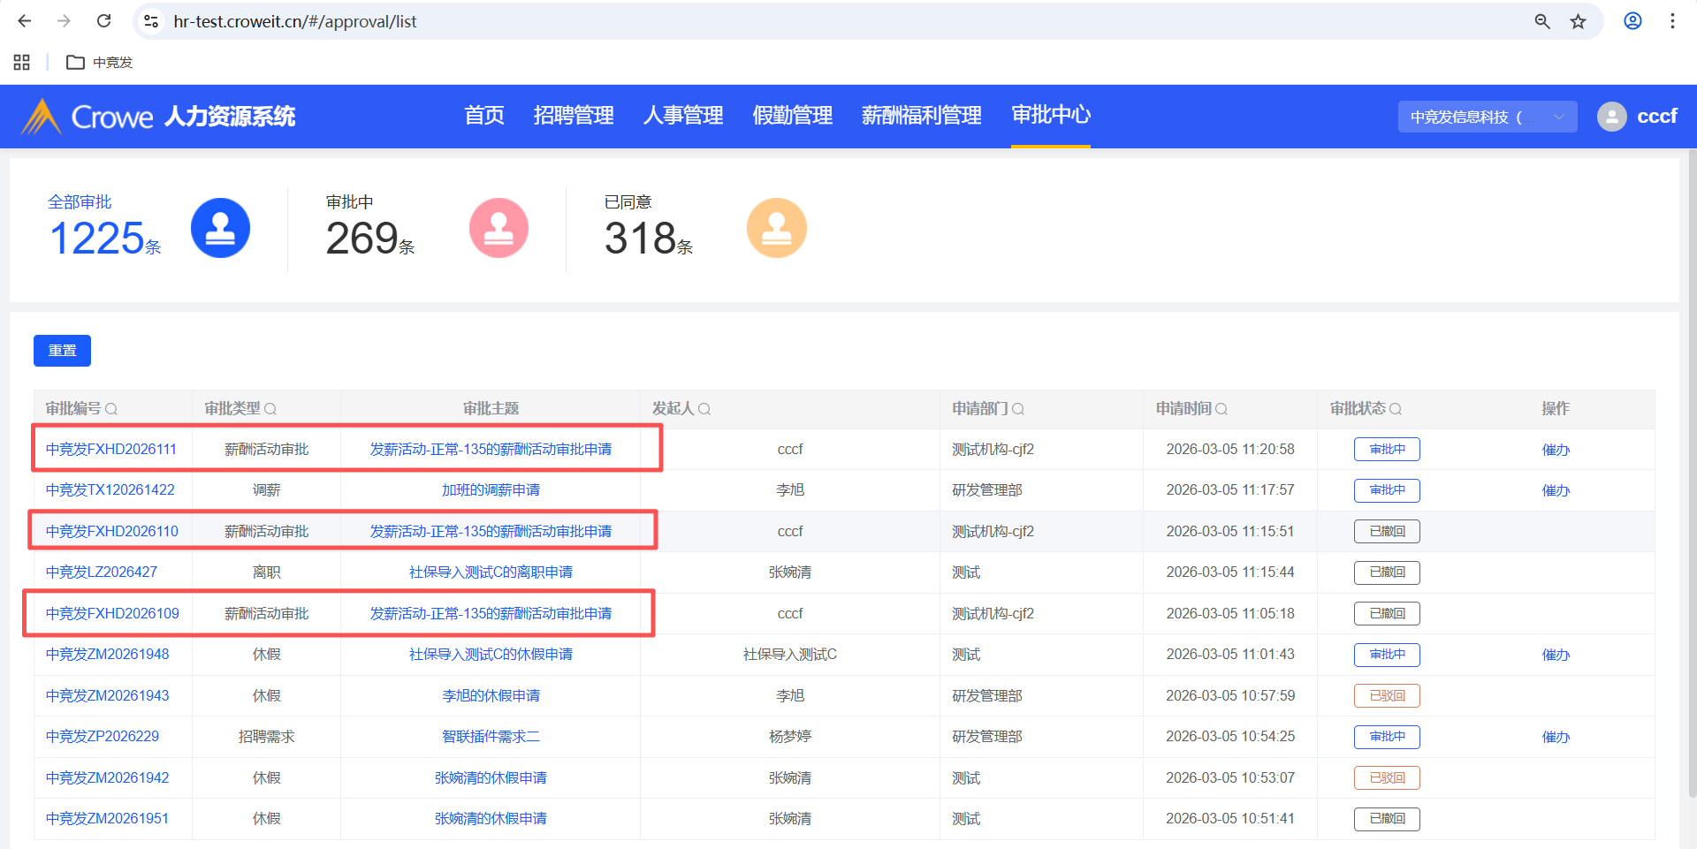Open the 申请时间 column filter icon
The image size is (1697, 849).
(1221, 409)
